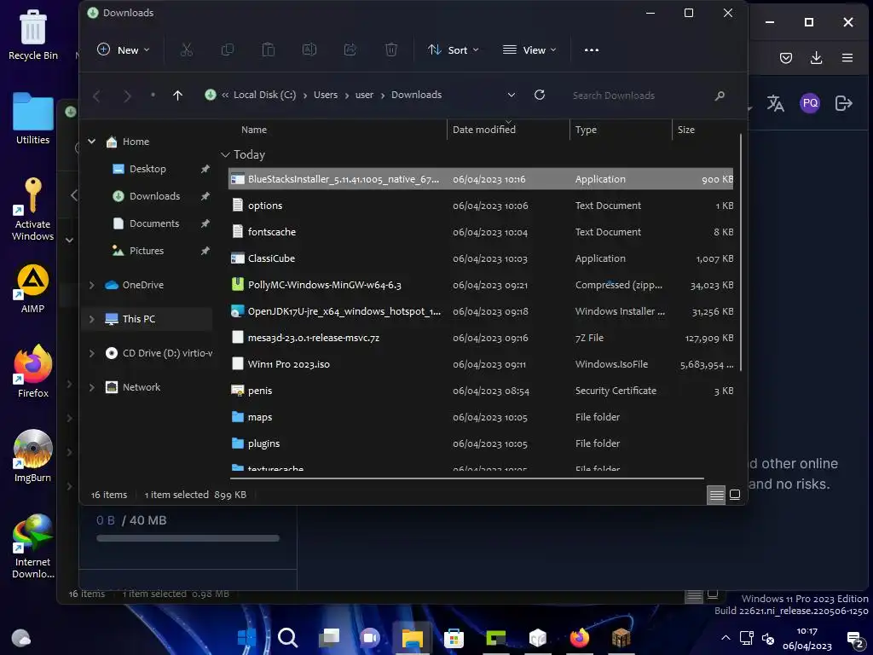Switch to large thumbnails view icon in status bar
The image size is (873, 655).
735,495
